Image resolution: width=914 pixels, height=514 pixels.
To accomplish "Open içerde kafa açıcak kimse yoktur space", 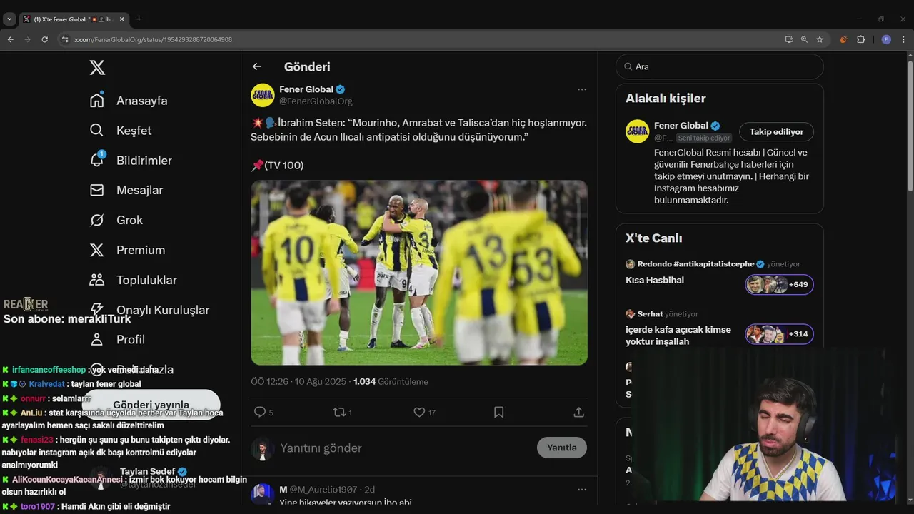I will click(678, 336).
